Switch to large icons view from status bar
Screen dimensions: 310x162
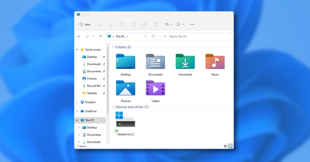click(x=230, y=146)
